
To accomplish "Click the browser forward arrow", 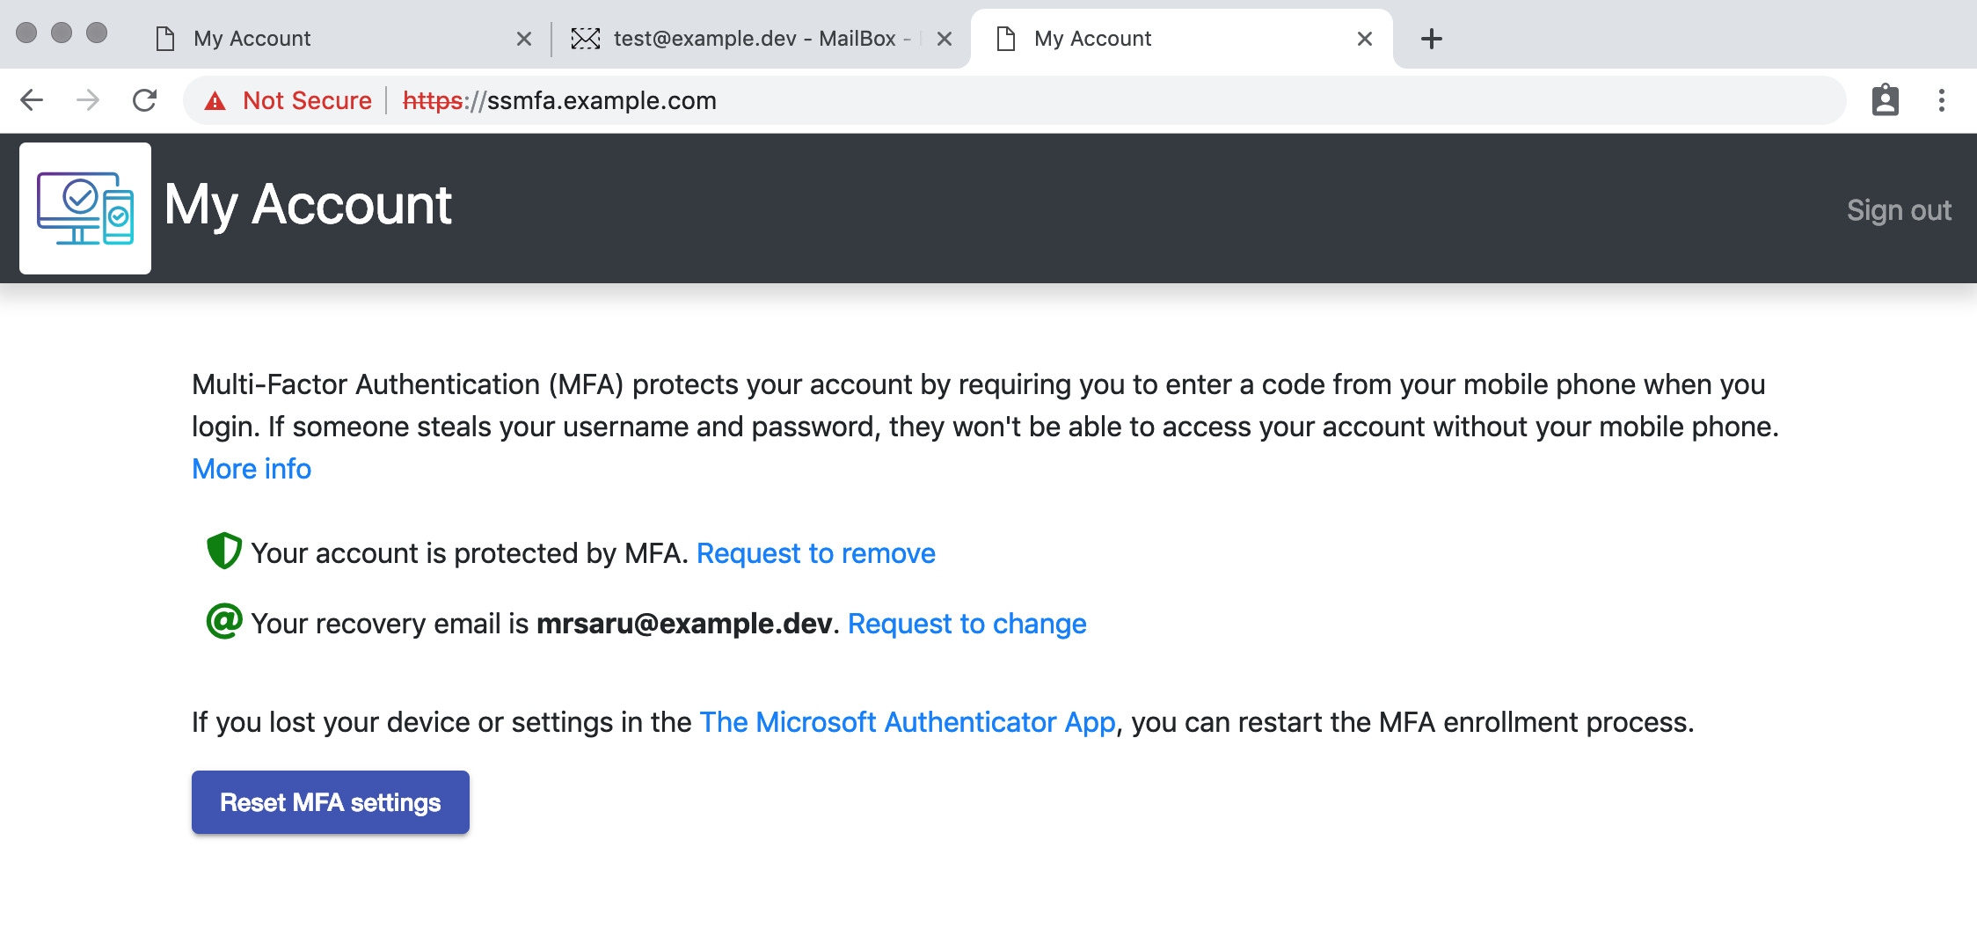I will pyautogui.click(x=88, y=100).
